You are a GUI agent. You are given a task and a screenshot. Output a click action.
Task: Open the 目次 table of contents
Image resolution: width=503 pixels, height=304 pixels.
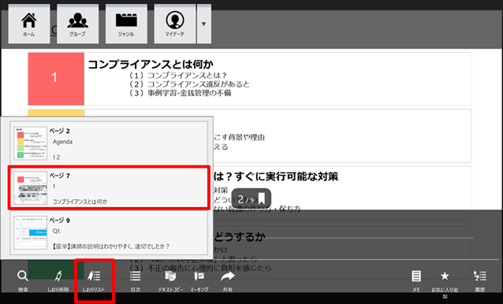[x=136, y=280]
